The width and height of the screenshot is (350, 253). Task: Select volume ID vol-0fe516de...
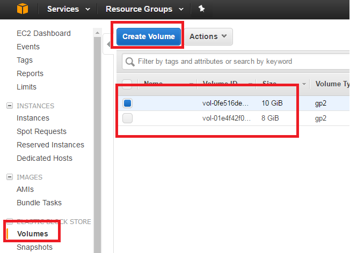click(x=225, y=103)
